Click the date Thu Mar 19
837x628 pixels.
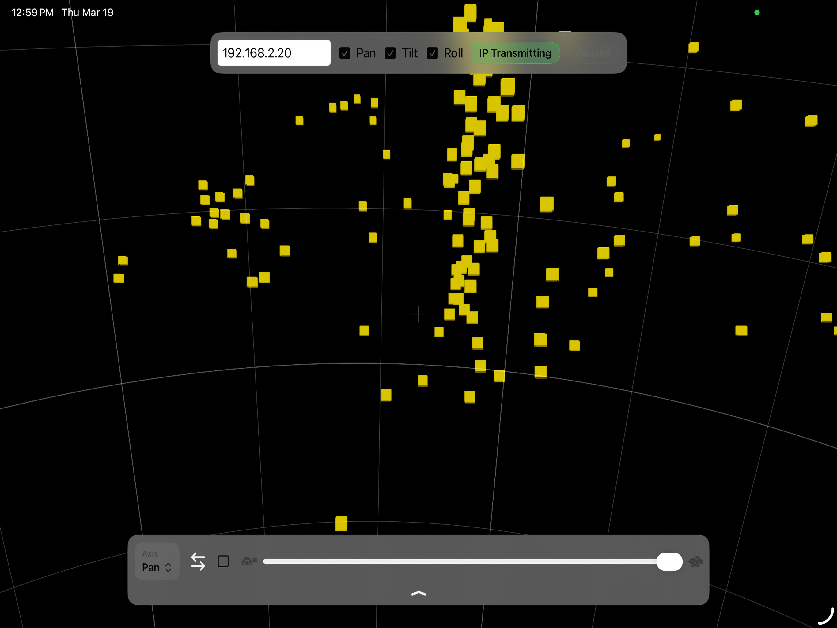point(87,13)
